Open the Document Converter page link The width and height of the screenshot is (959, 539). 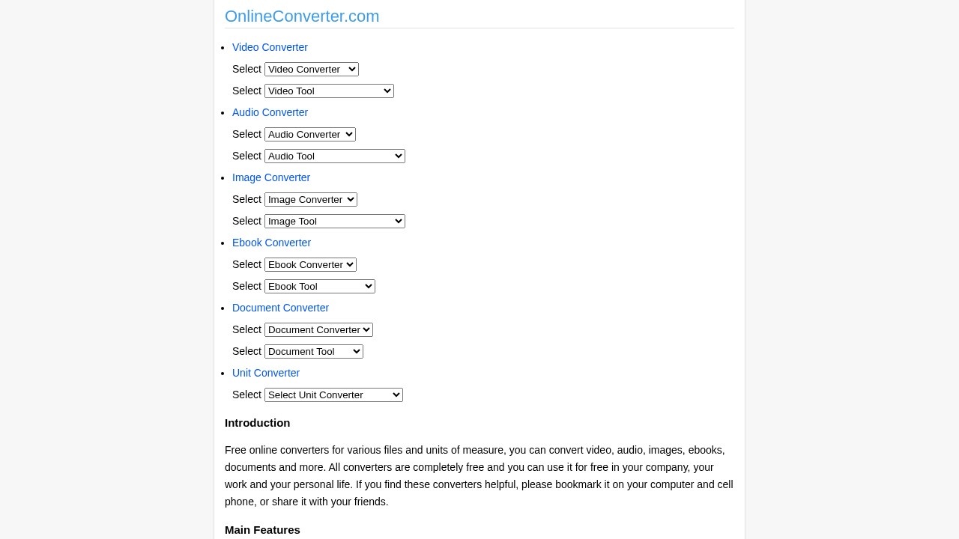[280, 308]
